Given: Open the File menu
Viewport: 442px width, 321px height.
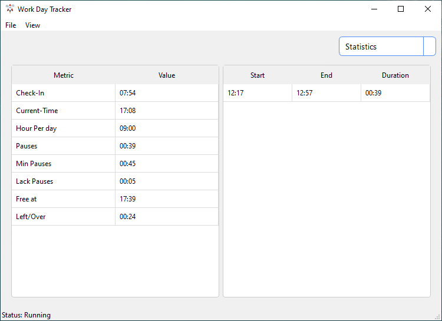Looking at the screenshot, I should 11,25.
